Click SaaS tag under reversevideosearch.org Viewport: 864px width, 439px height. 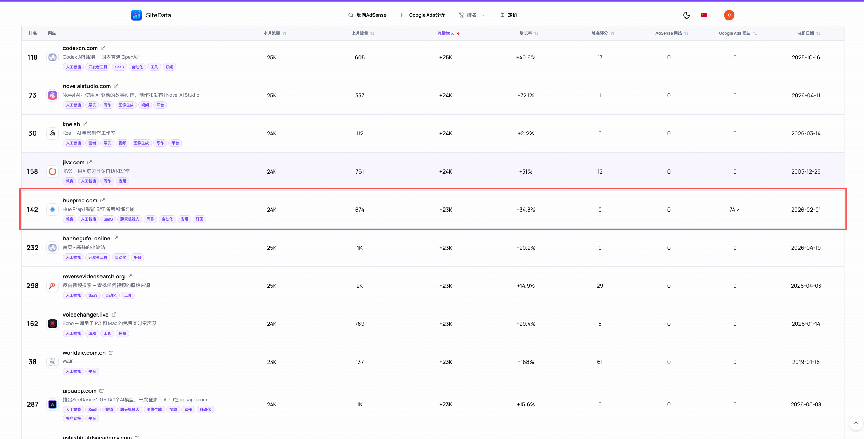[93, 295]
